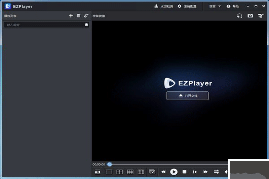Open the 语言 language dropdown
The width and height of the screenshot is (269, 179).
(215, 6)
